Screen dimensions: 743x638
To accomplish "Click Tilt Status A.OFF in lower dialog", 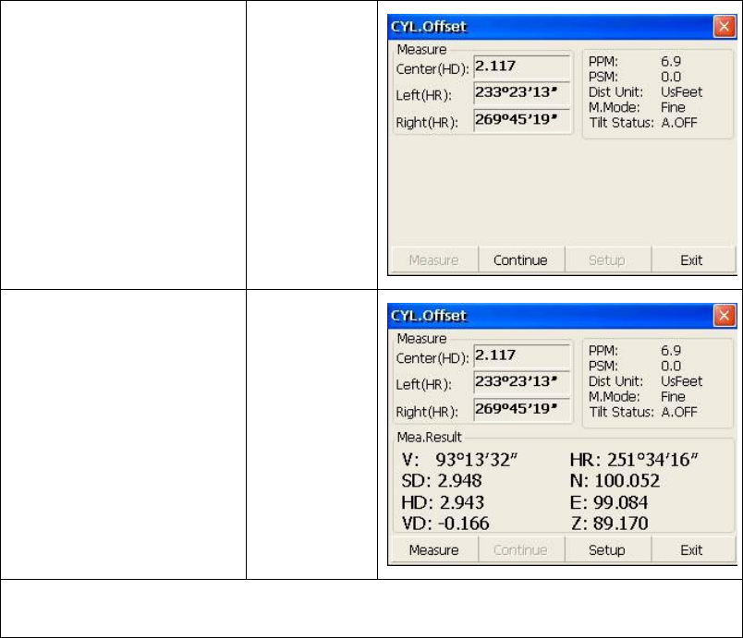I will 679,412.
